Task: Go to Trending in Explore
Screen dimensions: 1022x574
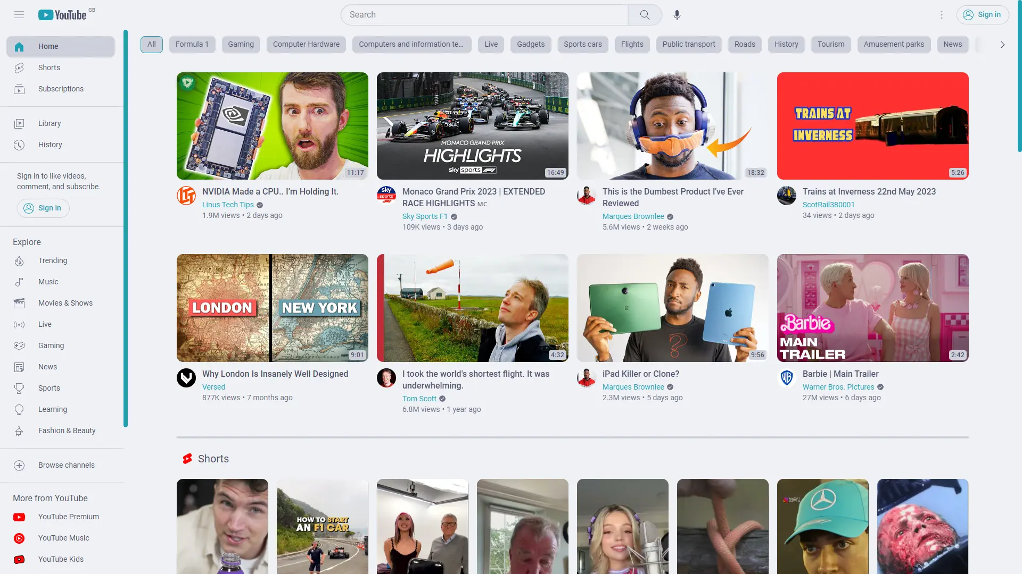Action: point(53,260)
